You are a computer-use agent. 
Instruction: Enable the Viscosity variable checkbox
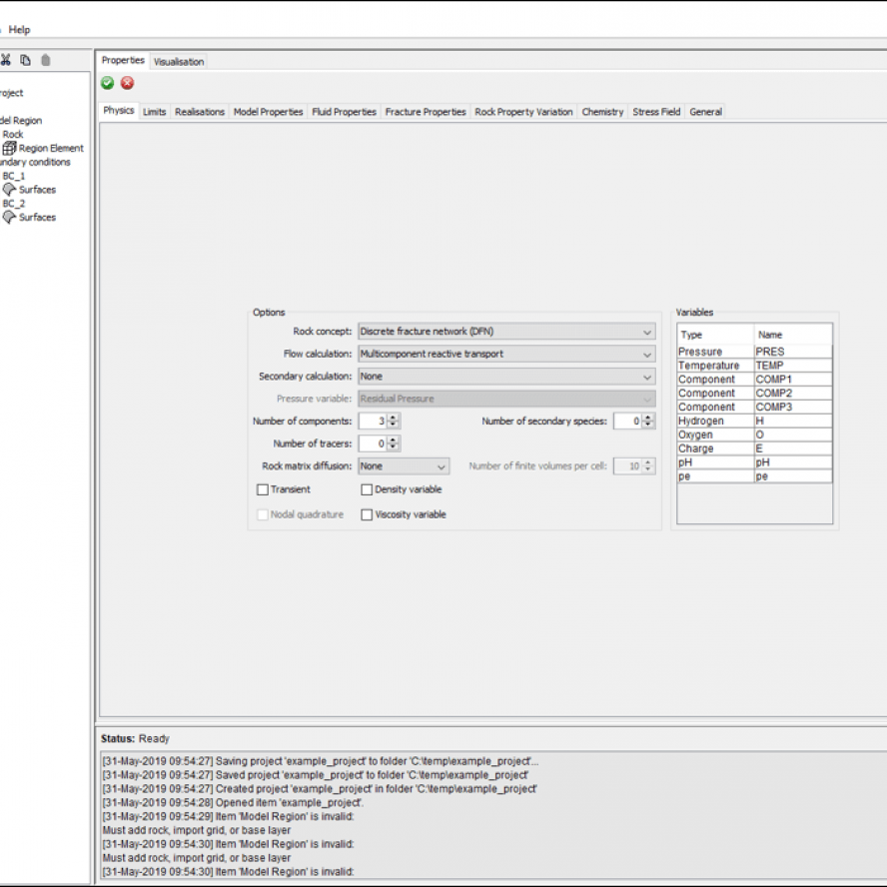367,514
